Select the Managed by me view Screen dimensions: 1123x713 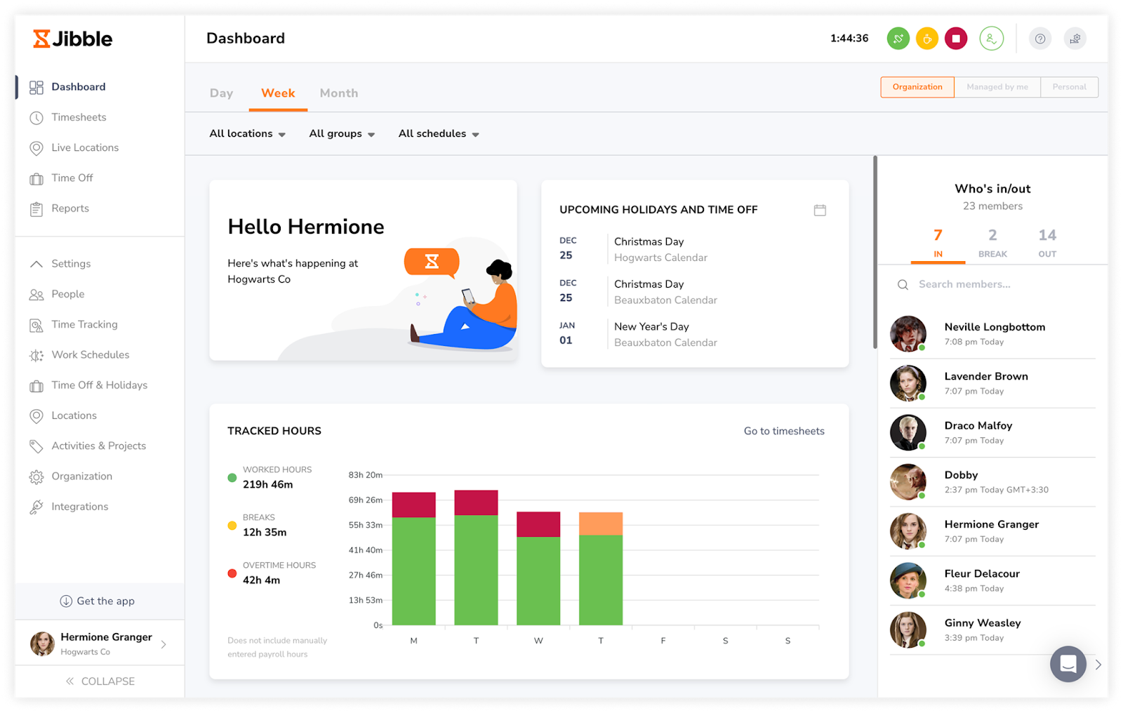tap(997, 87)
